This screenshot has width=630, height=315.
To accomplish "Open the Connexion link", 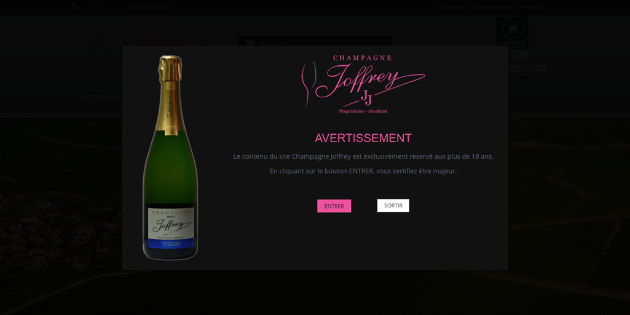I will coord(452,7).
